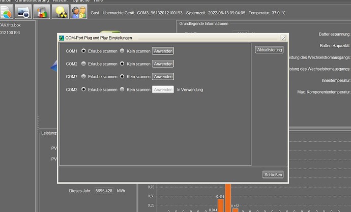The height and width of the screenshot is (212, 351).
Task: Select Kein scannen for COM2
Action: 122,64
